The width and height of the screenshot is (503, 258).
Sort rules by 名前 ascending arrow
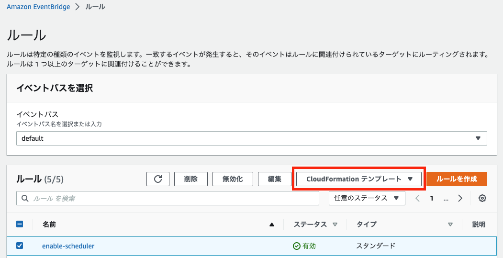(272, 224)
